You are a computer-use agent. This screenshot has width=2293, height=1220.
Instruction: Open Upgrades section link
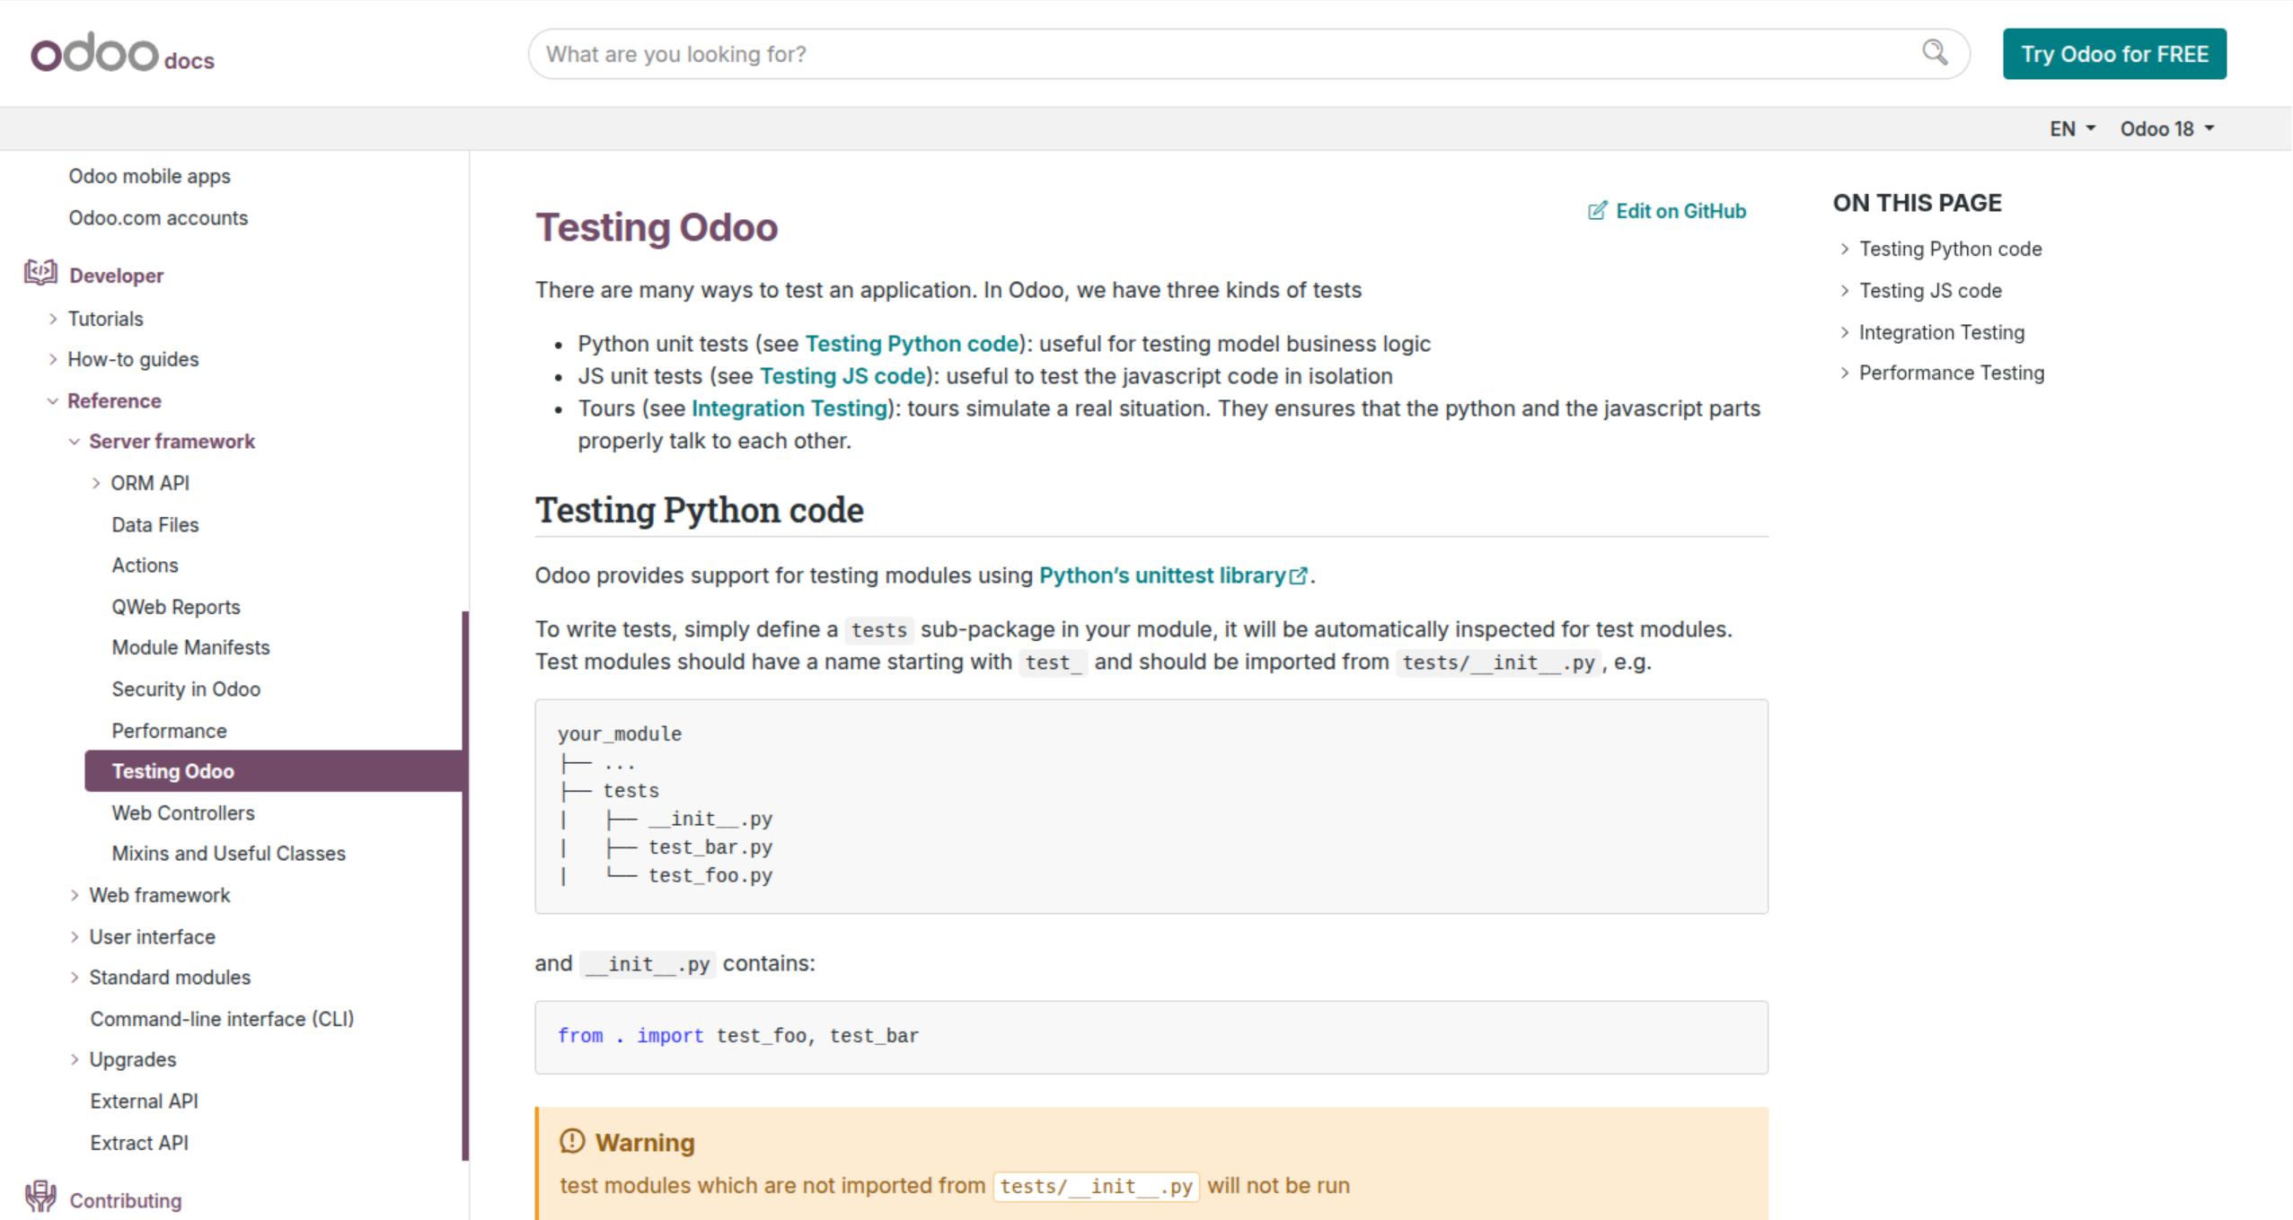click(133, 1060)
